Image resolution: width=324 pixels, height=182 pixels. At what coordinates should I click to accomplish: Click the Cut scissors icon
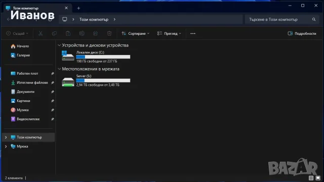click(x=40, y=33)
